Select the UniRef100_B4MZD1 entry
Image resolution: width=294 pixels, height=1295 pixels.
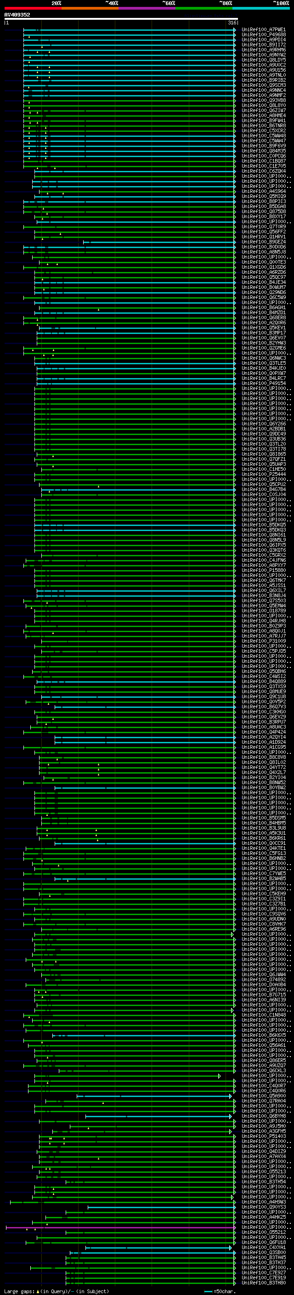263,313
